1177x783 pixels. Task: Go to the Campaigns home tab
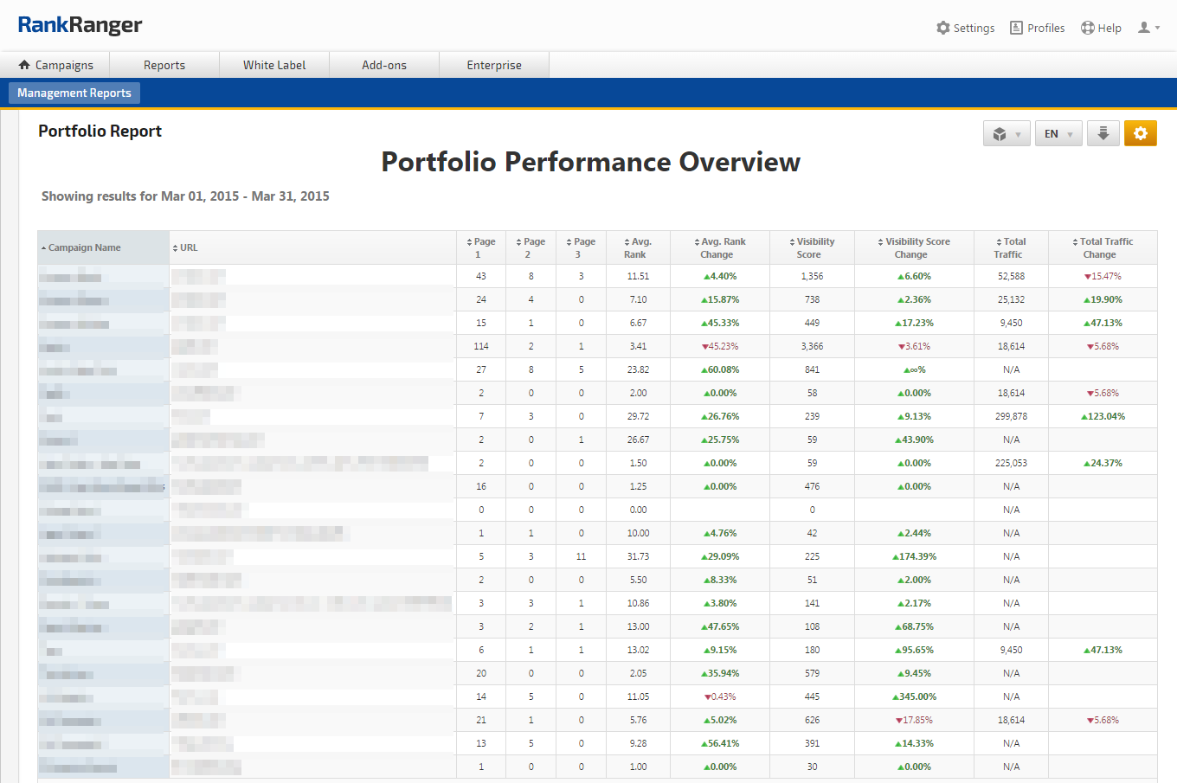(x=56, y=65)
